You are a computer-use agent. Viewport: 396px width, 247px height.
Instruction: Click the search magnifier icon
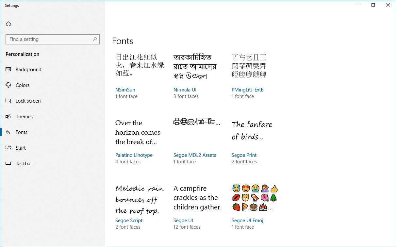[x=95, y=39]
